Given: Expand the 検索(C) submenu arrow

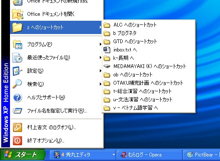Looking at the screenshot, I should coord(100,84).
